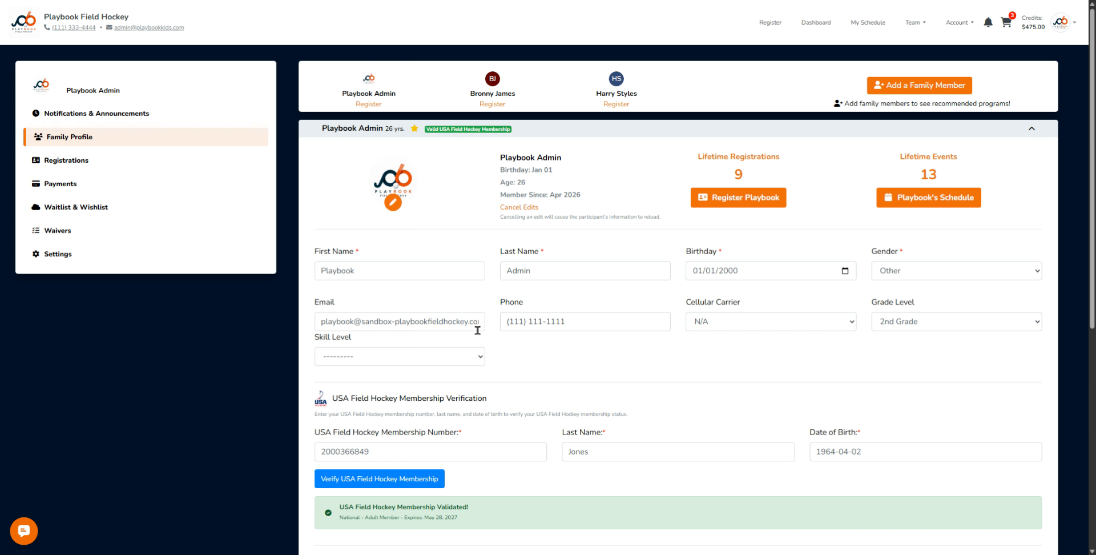Open Waivers in sidebar
This screenshot has width=1096, height=555.
(x=146, y=231)
